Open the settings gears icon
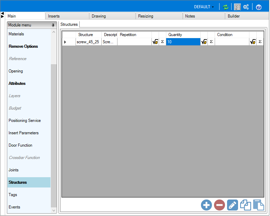Image resolution: width=270 pixels, height=216 pixels. pyautogui.click(x=246, y=7)
